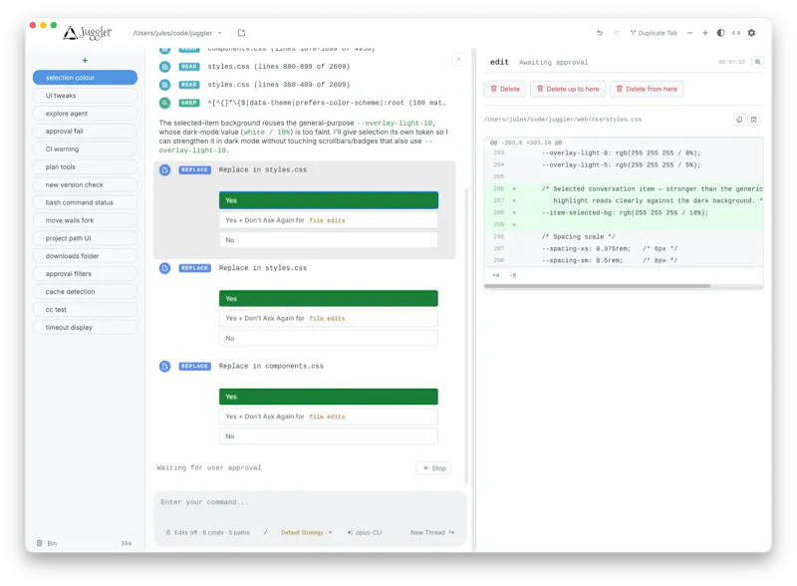Click the zoom in plus icon
This screenshot has height=586, width=797.
pos(705,33)
